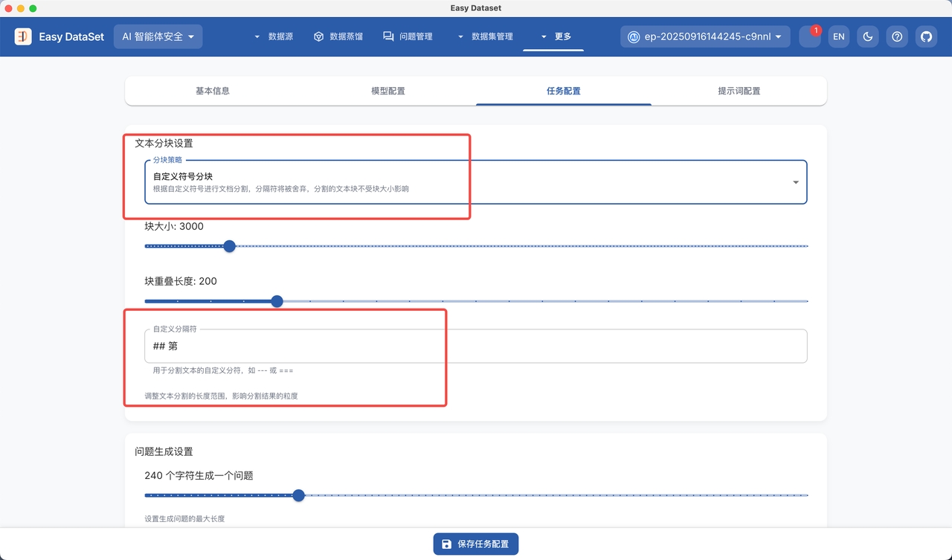Image resolution: width=952 pixels, height=560 pixels.
Task: Expand the AI 智能体安全 project dropdown
Action: click(158, 36)
